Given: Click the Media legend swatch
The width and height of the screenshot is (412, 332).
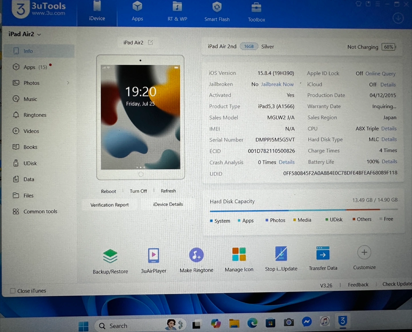Looking at the screenshot, I should coord(294,220).
